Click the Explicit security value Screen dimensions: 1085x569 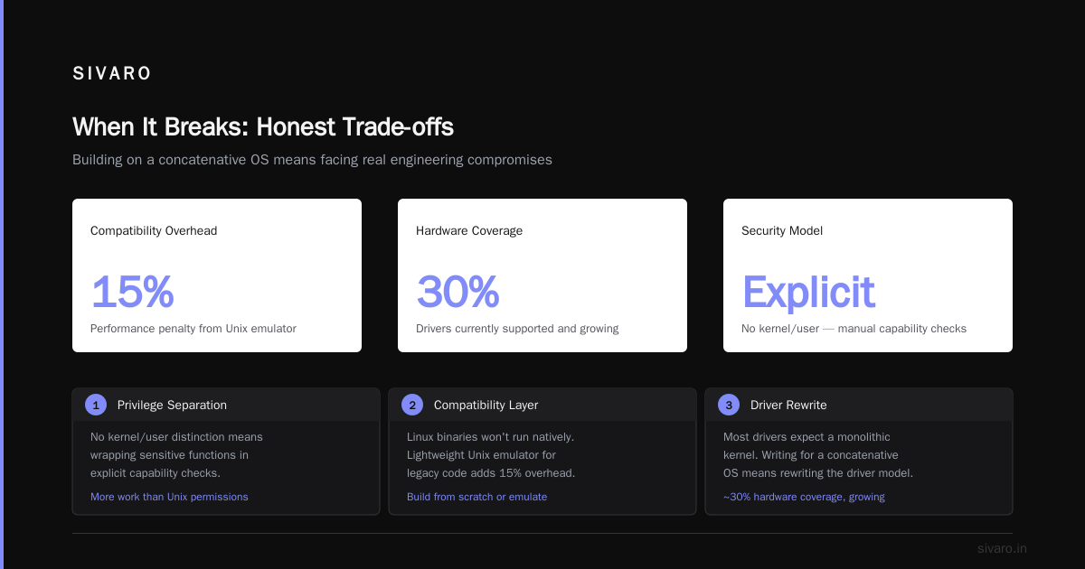[x=808, y=292]
